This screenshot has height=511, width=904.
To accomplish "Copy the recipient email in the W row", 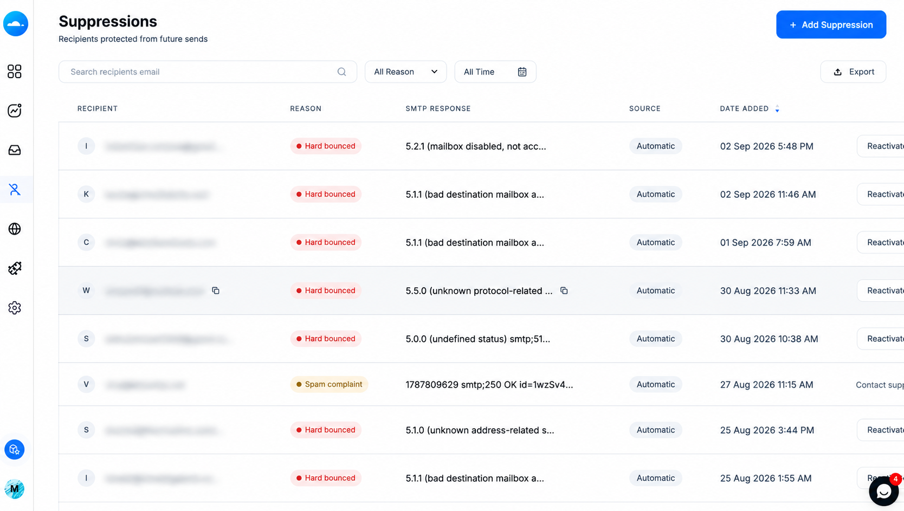I will tap(216, 290).
